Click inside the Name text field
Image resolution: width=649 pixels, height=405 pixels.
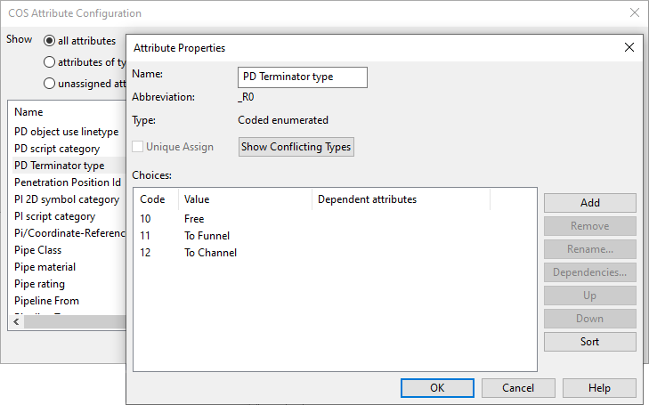tap(303, 77)
